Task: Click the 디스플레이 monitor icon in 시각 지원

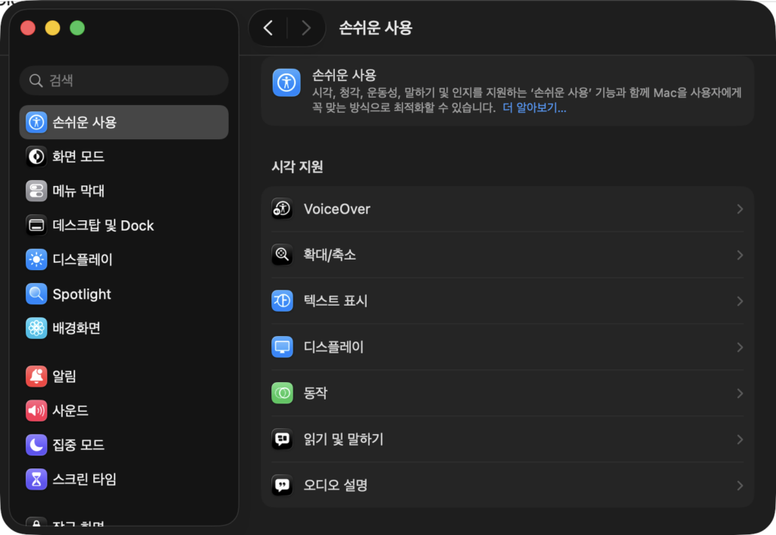Action: click(282, 347)
